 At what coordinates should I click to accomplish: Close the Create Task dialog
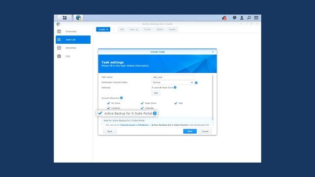pyautogui.click(x=213, y=52)
